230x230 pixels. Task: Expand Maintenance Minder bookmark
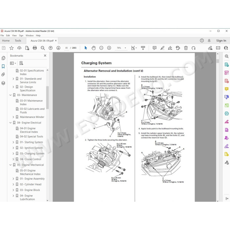pos(13,117)
